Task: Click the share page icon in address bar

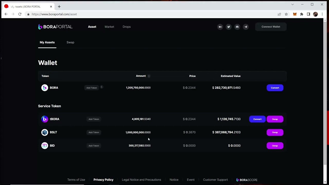Action: 279,14
